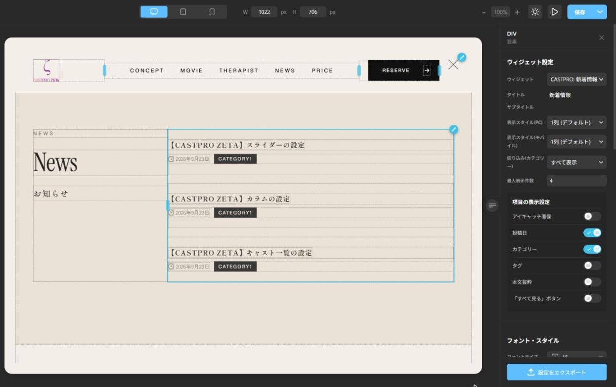Disable 投稿日 toggle
This screenshot has width=616, height=387.
592,232
